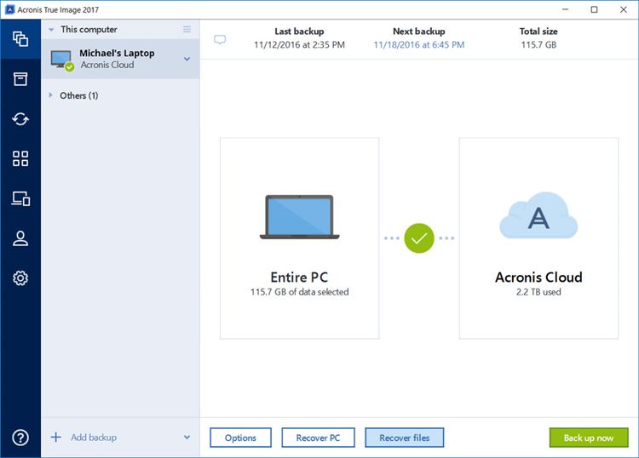Screen dimensions: 639x458
Task: Click the Options button
Action: point(240,438)
